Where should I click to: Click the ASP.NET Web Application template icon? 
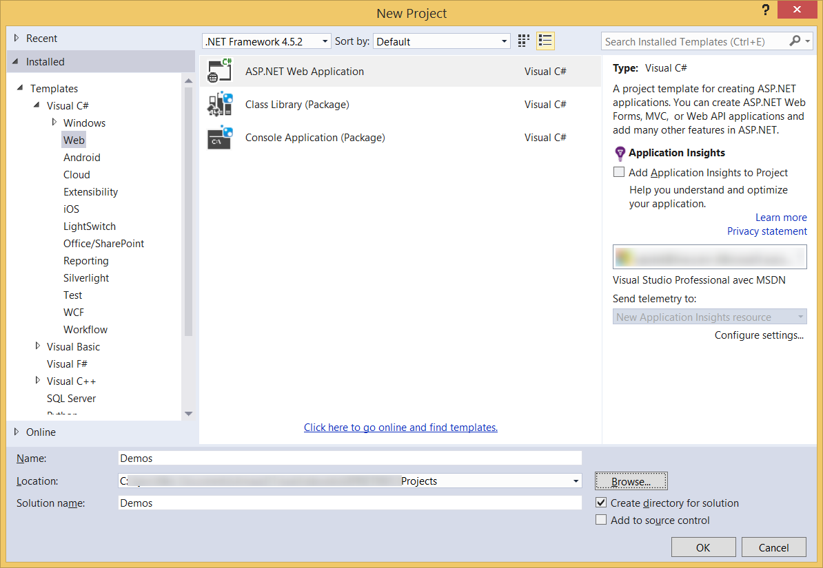click(x=220, y=72)
